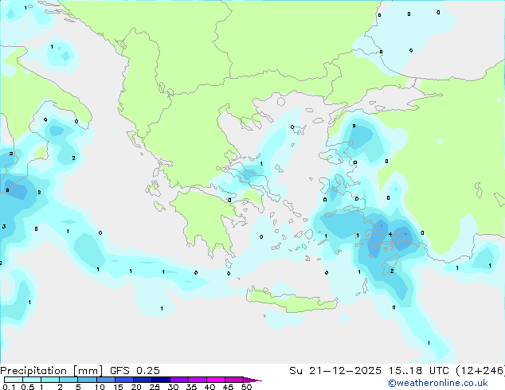Click the 0.5 to 1 mm legend swatch
Screen dimensions: 505x390
coord(32,380)
